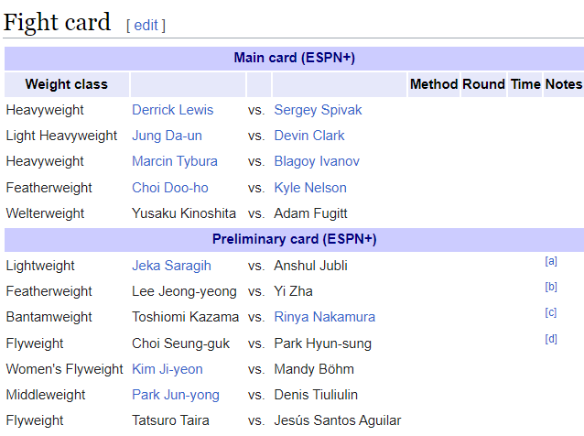This screenshot has width=584, height=436.
Task: Open Sergey Spivak fighter page
Action: (x=318, y=110)
